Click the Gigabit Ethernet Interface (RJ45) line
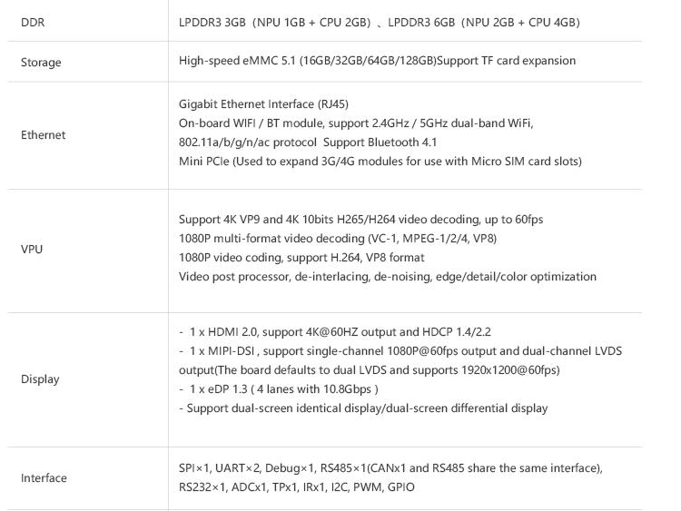Image resolution: width=681 pixels, height=511 pixels. [263, 104]
